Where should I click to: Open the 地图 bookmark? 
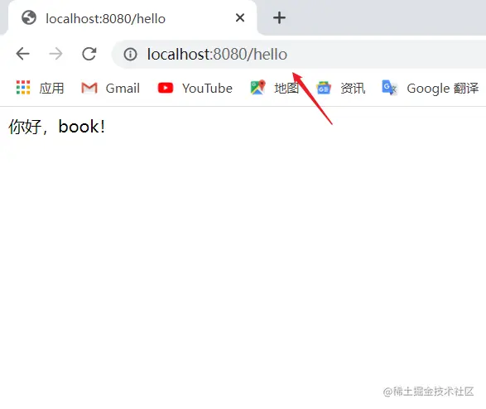[286, 89]
